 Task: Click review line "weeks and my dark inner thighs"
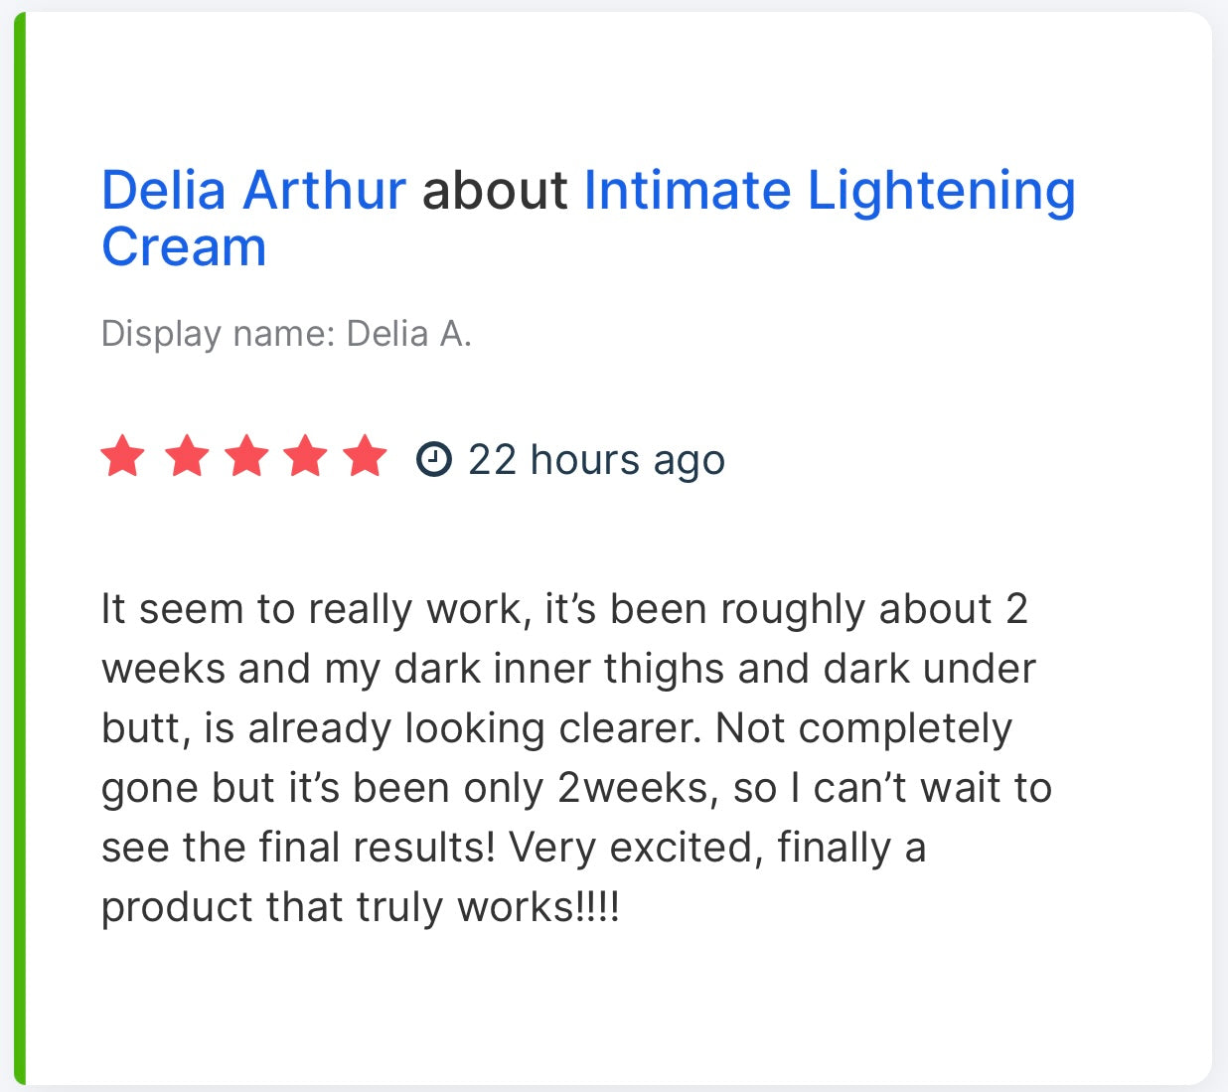point(568,669)
